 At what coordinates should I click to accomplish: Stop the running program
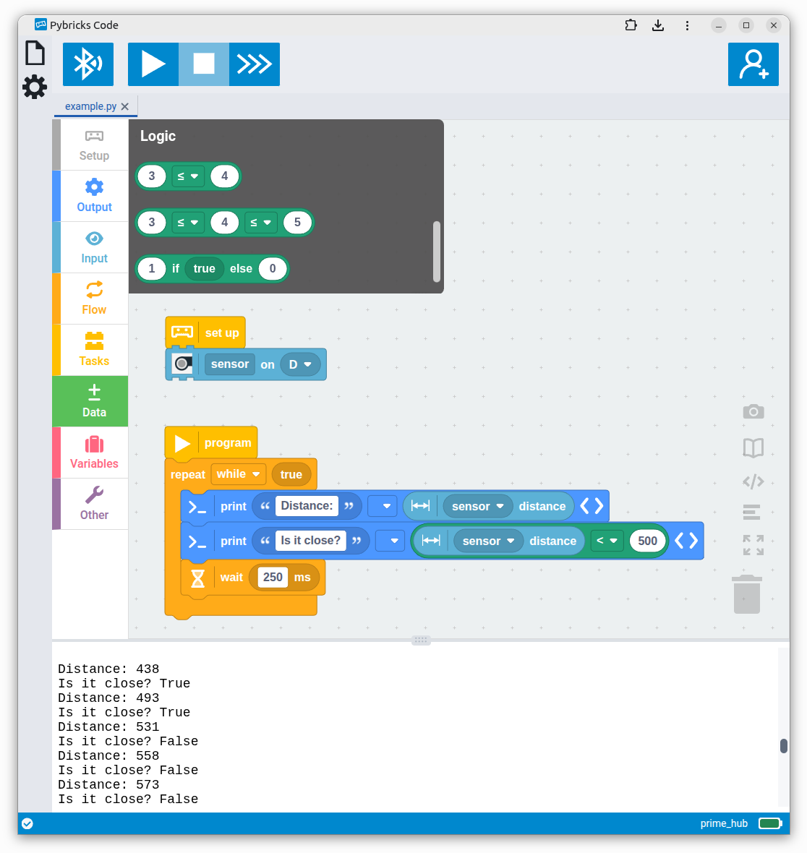tap(203, 64)
